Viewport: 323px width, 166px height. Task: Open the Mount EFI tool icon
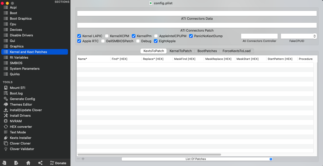pos(6,88)
